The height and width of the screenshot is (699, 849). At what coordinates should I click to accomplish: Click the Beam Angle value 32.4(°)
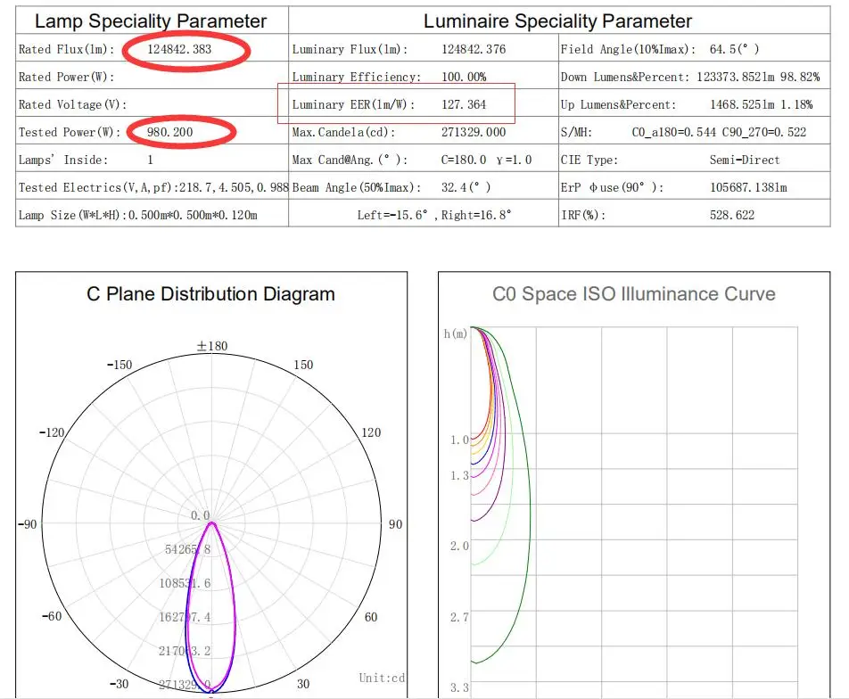tap(466, 187)
